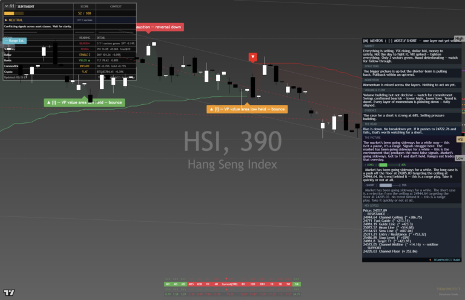Click the 24944.64 Channel Ceiling level
This screenshot has height=300, width=465.
pos(392,218)
